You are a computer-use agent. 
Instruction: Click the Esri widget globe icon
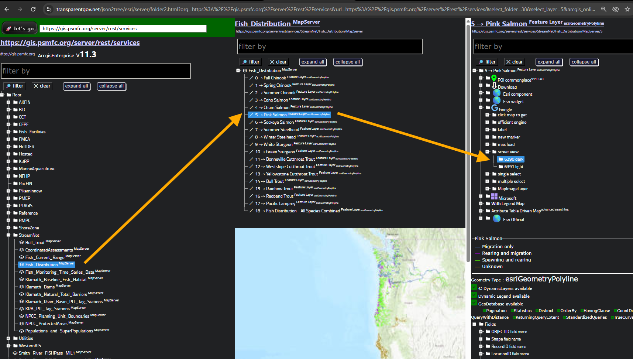coord(497,100)
